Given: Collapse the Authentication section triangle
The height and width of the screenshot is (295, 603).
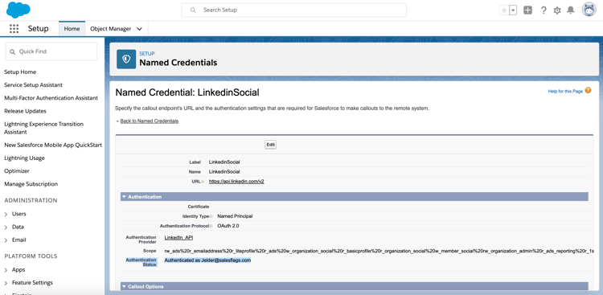Looking at the screenshot, I should (x=124, y=197).
